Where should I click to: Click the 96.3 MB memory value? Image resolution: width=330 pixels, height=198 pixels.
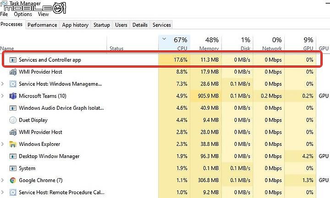pos(209,156)
